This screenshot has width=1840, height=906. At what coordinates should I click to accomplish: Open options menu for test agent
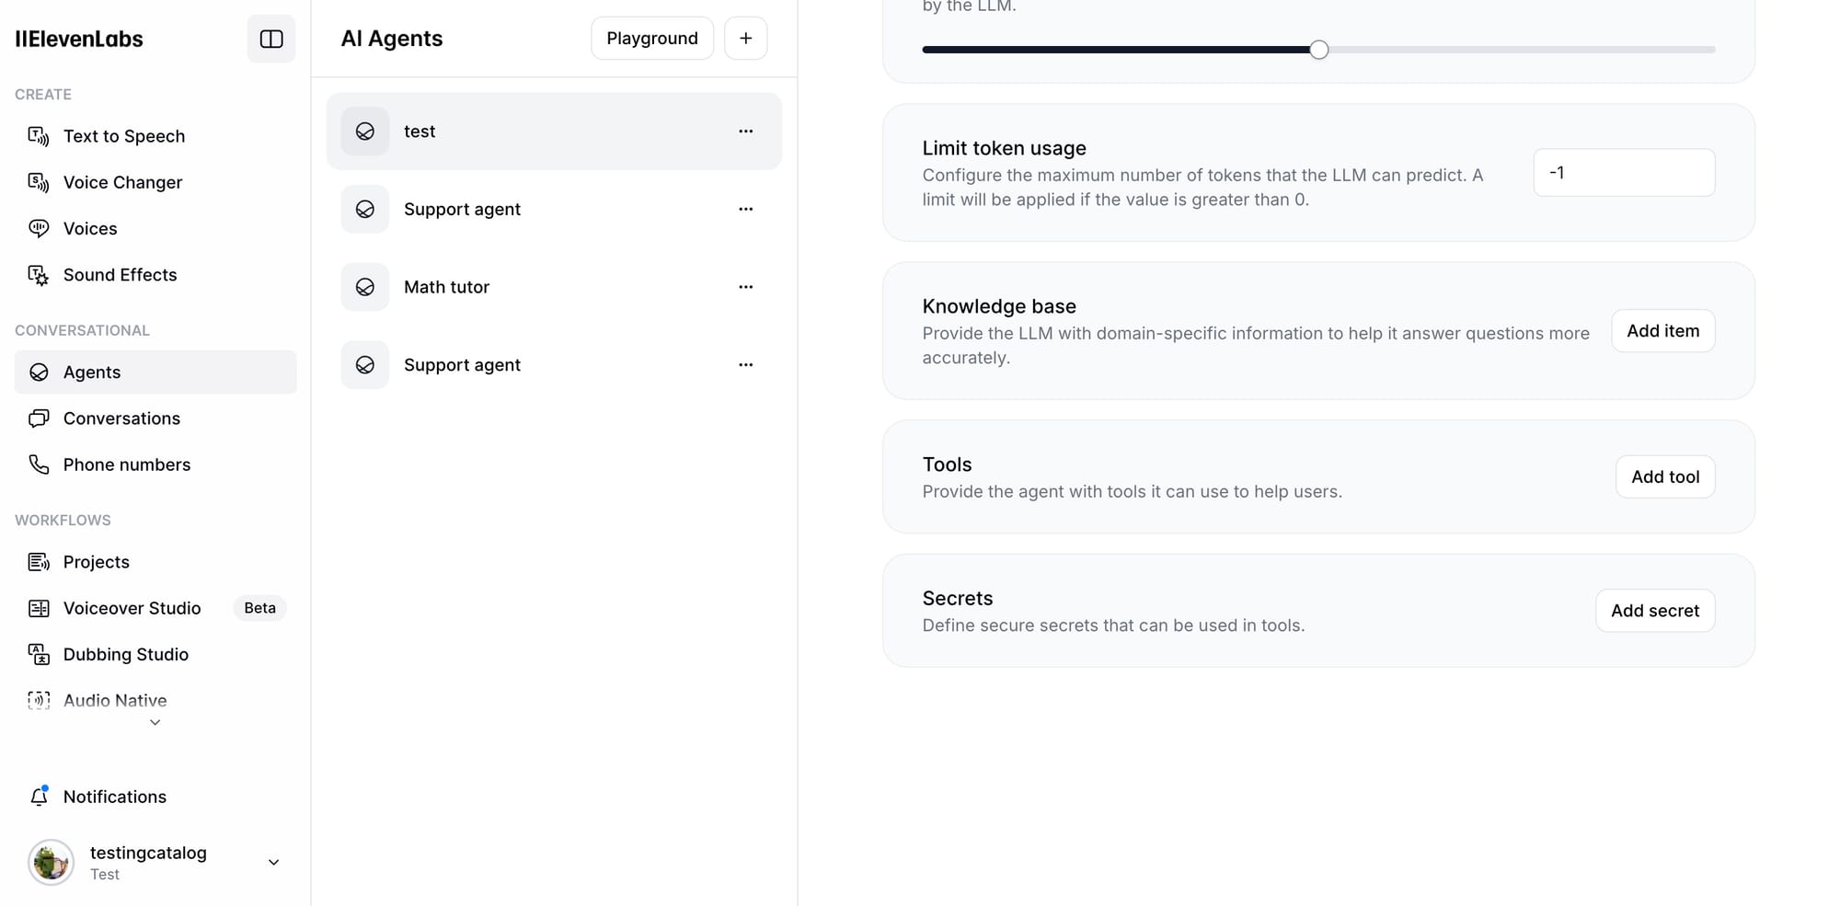click(745, 132)
